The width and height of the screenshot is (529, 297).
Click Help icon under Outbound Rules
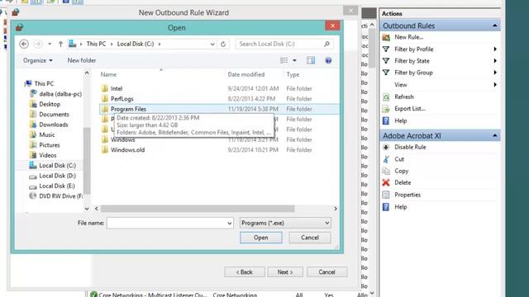point(386,121)
